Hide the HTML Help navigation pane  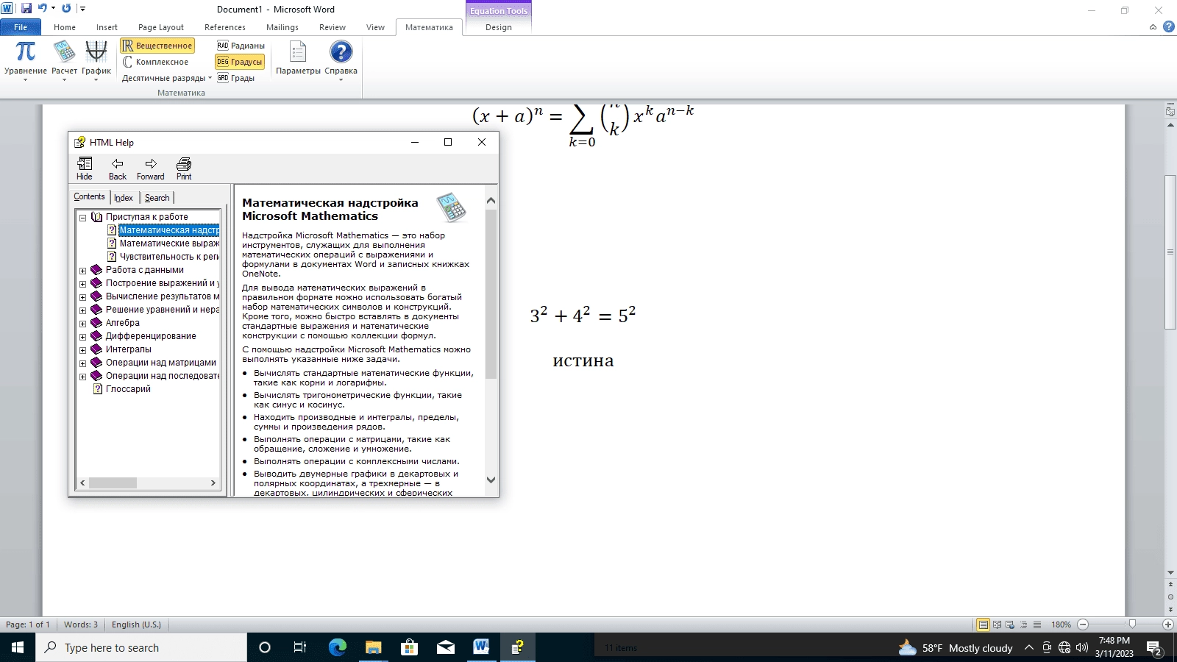point(85,168)
